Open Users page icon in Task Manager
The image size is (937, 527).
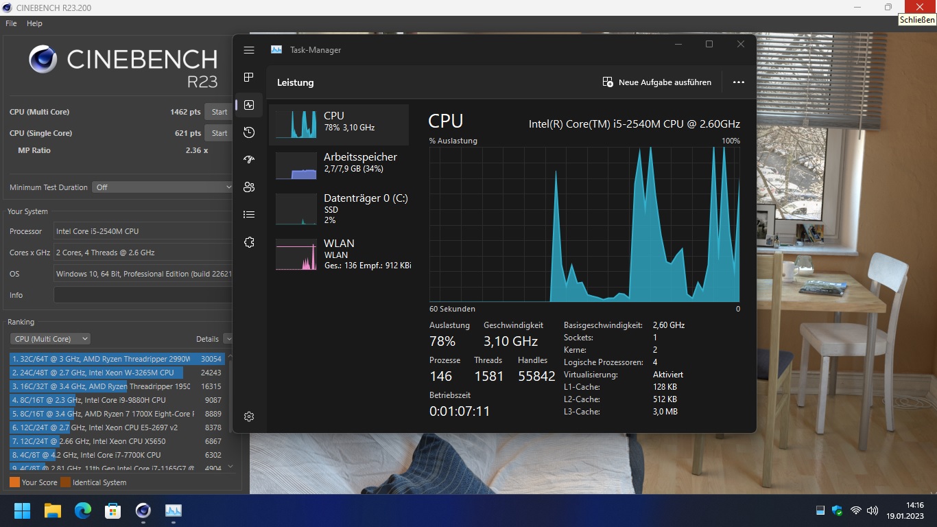click(x=249, y=187)
